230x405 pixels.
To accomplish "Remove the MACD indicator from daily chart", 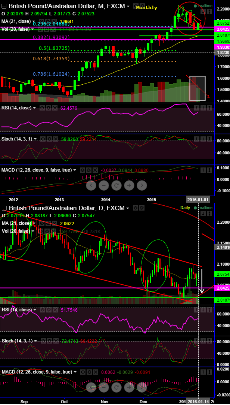I will pyautogui.click(x=95, y=372).
